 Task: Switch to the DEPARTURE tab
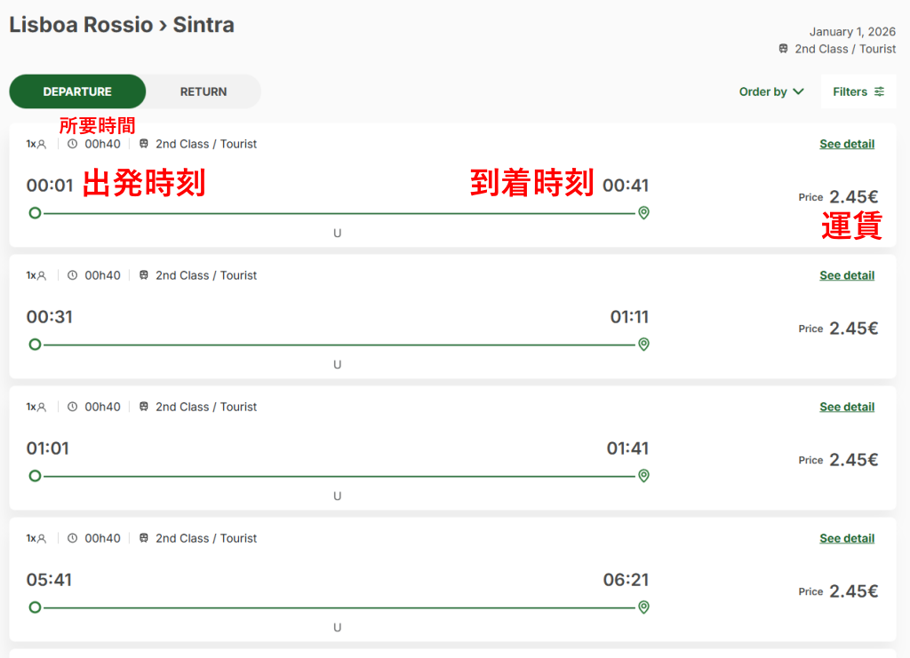pos(77,91)
